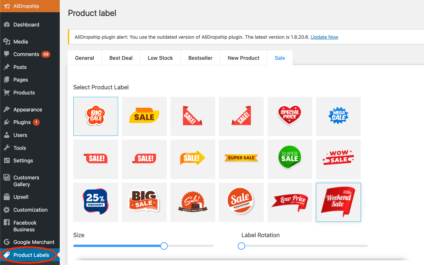Switch to the New Product tab
This screenshot has height=265, width=424.
[x=243, y=58]
